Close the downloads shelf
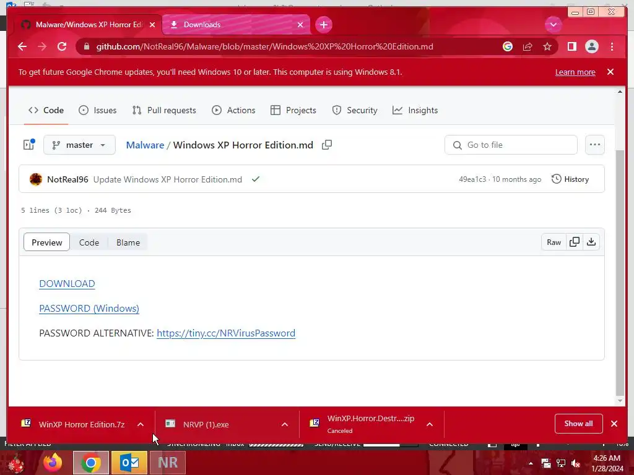 pos(614,424)
